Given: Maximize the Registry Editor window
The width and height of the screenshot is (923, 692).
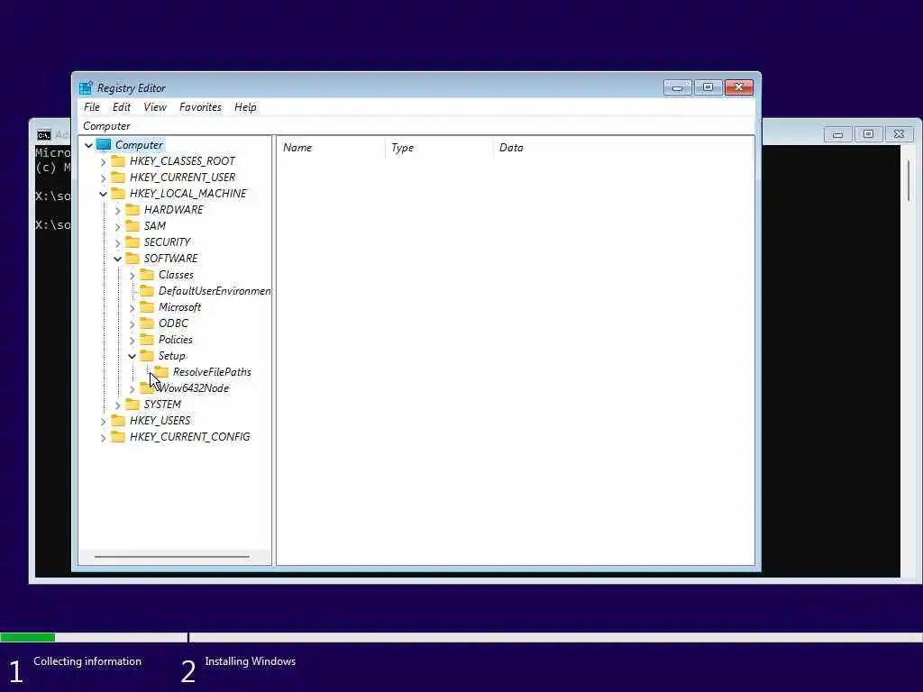Looking at the screenshot, I should 708,87.
